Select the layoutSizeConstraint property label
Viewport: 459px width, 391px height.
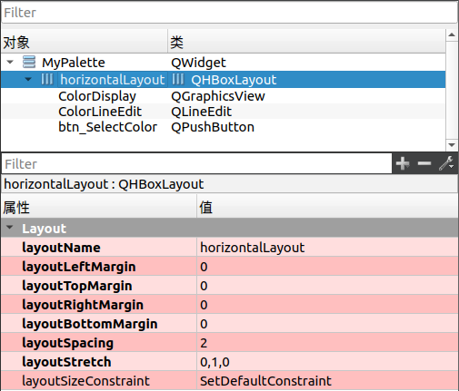[x=85, y=381]
